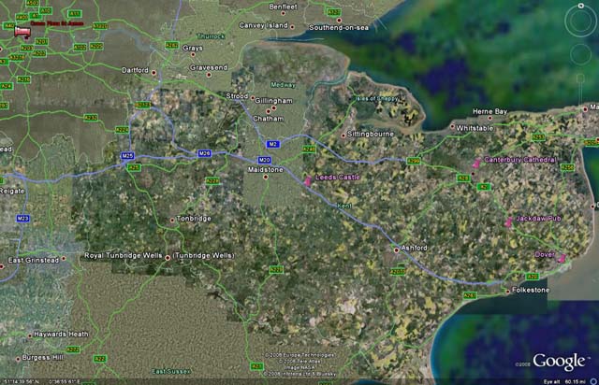Click the red hotel bed placemark icon

pyautogui.click(x=22, y=32)
